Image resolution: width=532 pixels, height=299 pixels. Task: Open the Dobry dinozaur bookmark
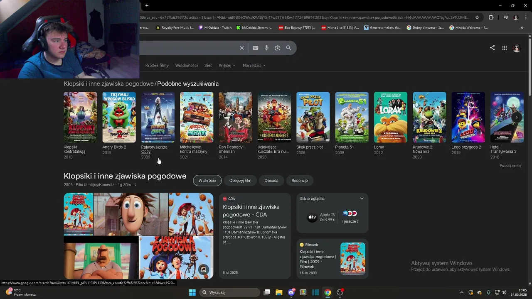(x=425, y=28)
